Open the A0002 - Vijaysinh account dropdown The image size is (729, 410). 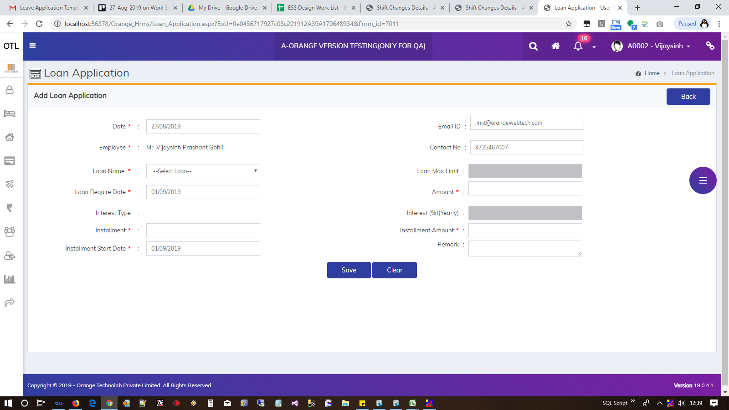point(655,46)
